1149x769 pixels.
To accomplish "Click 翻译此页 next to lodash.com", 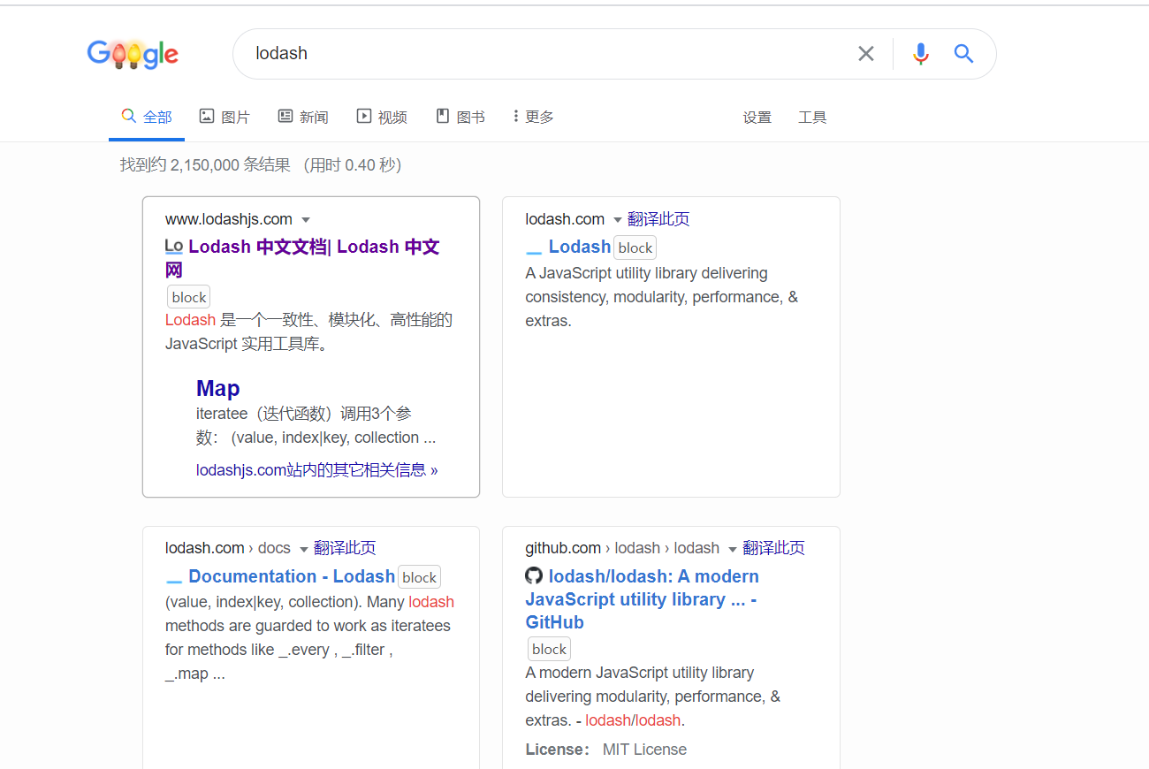I will pos(658,218).
